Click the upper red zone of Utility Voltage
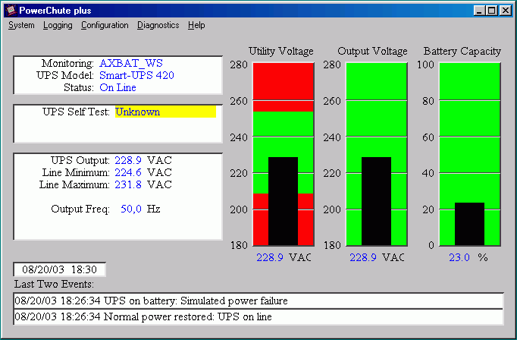Screen dimensions: 517x340 pos(284,87)
